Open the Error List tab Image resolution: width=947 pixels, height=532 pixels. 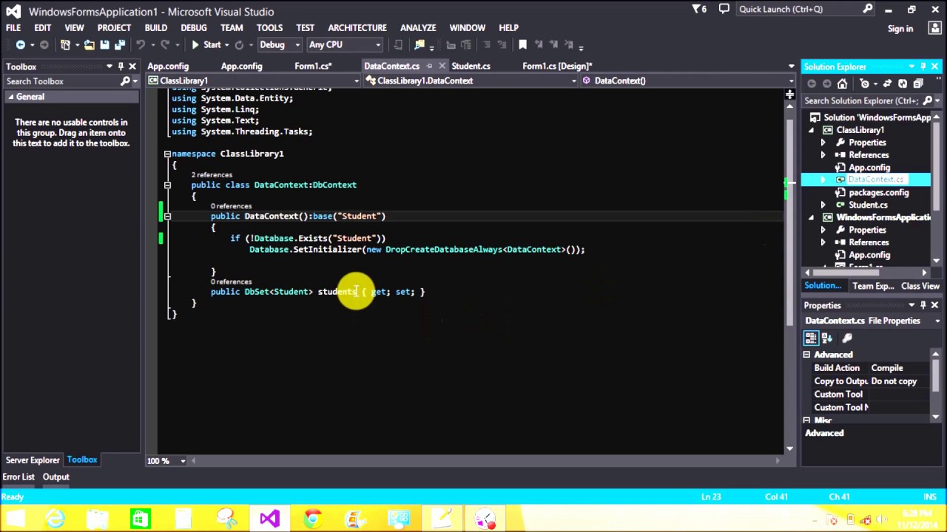click(x=18, y=477)
